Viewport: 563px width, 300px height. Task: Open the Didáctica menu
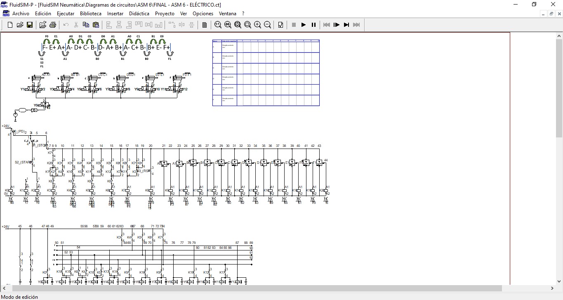[x=139, y=14]
